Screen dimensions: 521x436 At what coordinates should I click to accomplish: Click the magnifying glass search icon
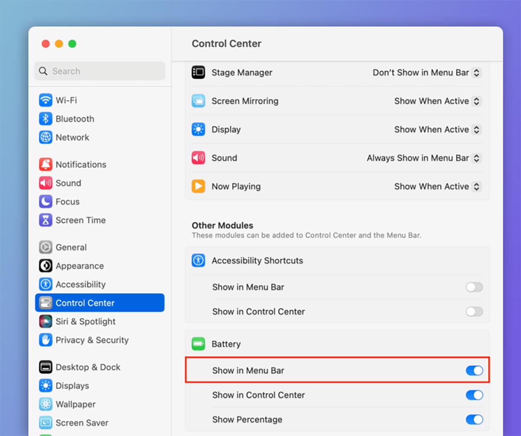point(43,71)
